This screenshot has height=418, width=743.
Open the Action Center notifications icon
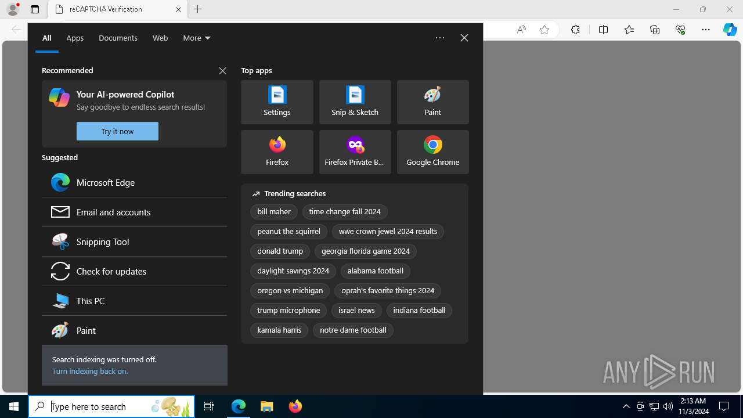click(x=724, y=406)
